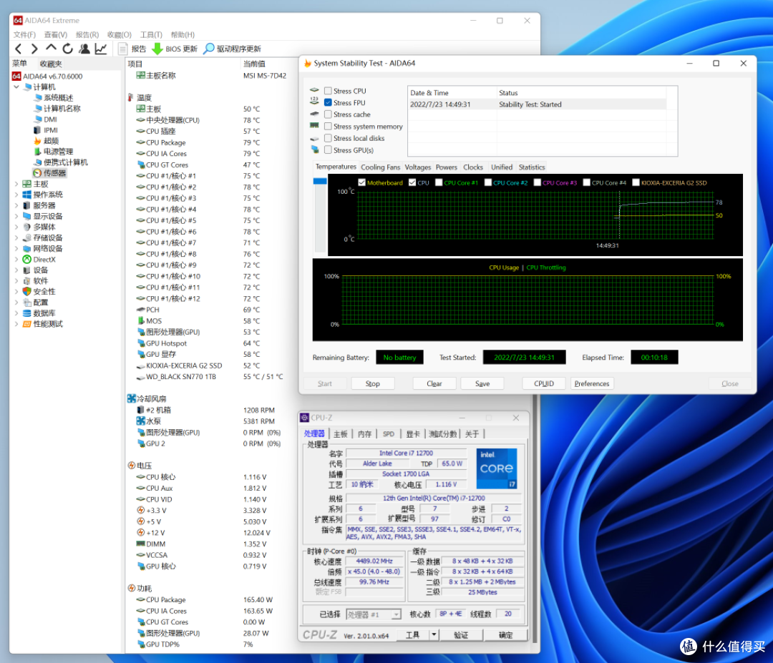Image resolution: width=773 pixels, height=663 pixels.
Task: Switch to the Cooling Fans tab
Action: click(380, 167)
